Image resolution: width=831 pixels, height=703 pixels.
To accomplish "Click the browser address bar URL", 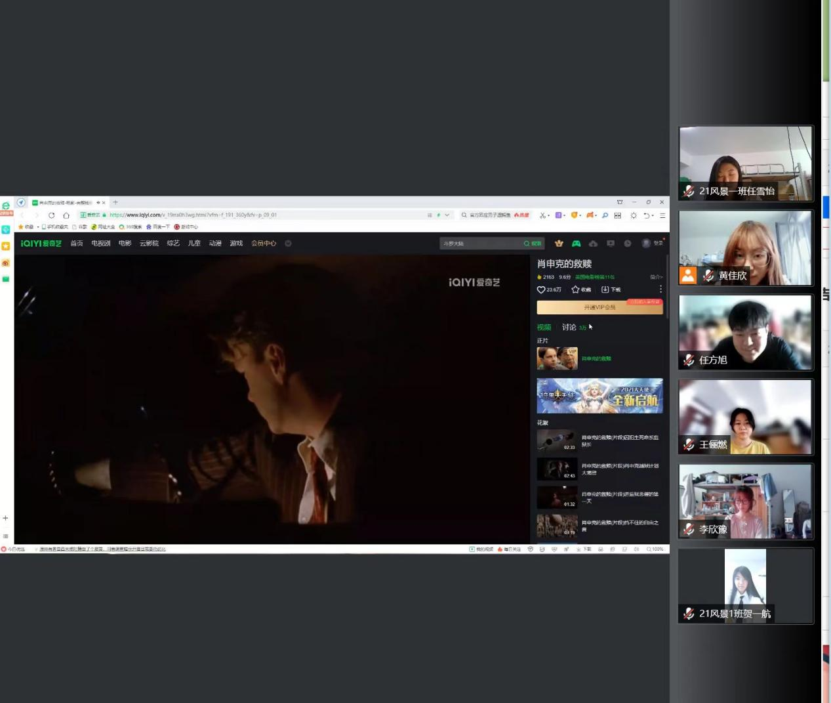I will coord(193,215).
